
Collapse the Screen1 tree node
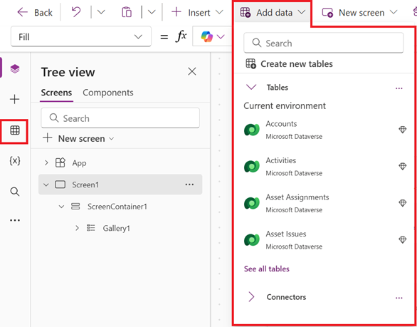pyautogui.click(x=46, y=185)
